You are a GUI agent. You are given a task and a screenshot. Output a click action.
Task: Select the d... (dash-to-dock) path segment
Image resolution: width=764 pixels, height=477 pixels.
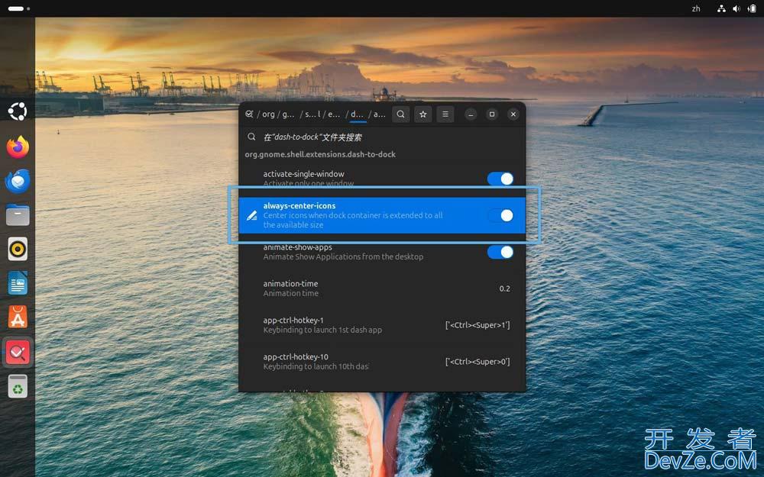point(357,114)
